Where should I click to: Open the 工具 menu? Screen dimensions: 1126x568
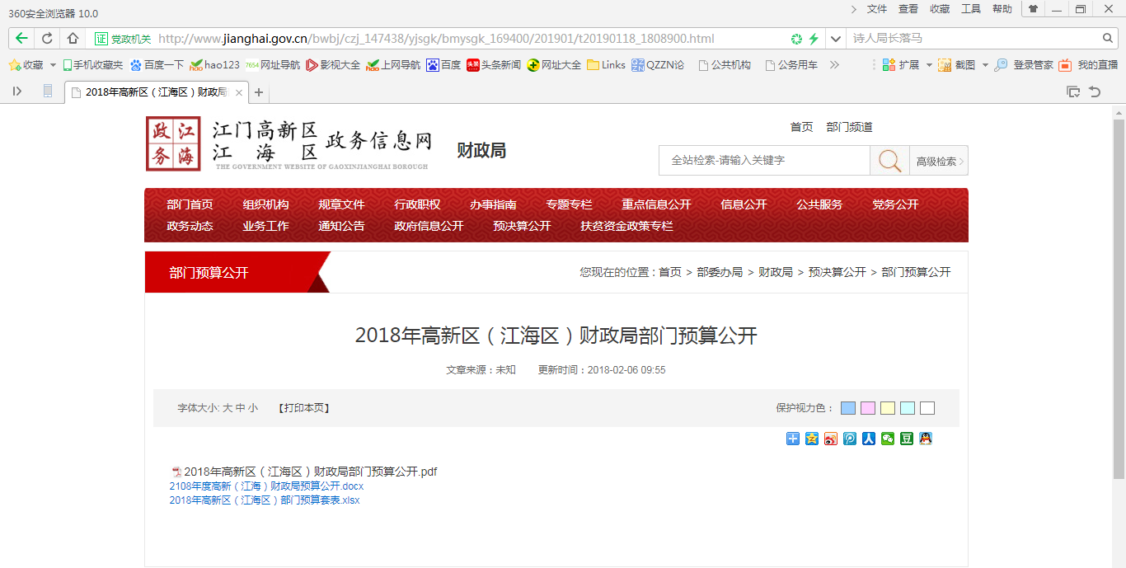971,9
